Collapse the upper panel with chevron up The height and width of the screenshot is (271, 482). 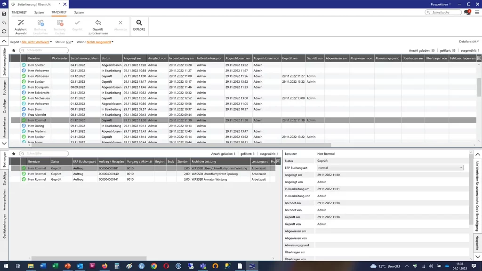(4, 41)
